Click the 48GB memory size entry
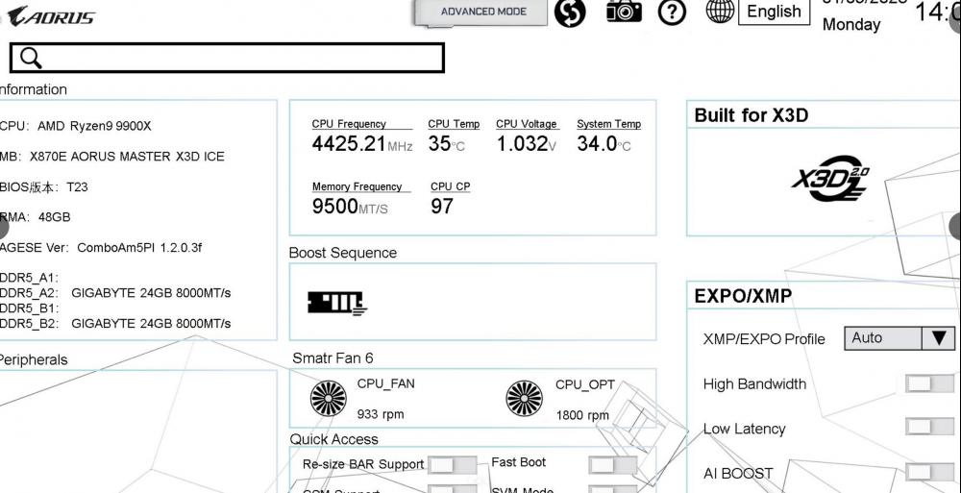 click(x=35, y=217)
